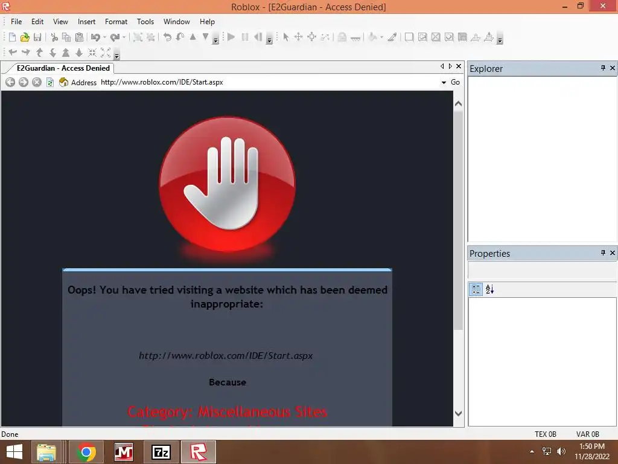The image size is (618, 464).
Task: Click the Motor surface icon
Action: 489,37
